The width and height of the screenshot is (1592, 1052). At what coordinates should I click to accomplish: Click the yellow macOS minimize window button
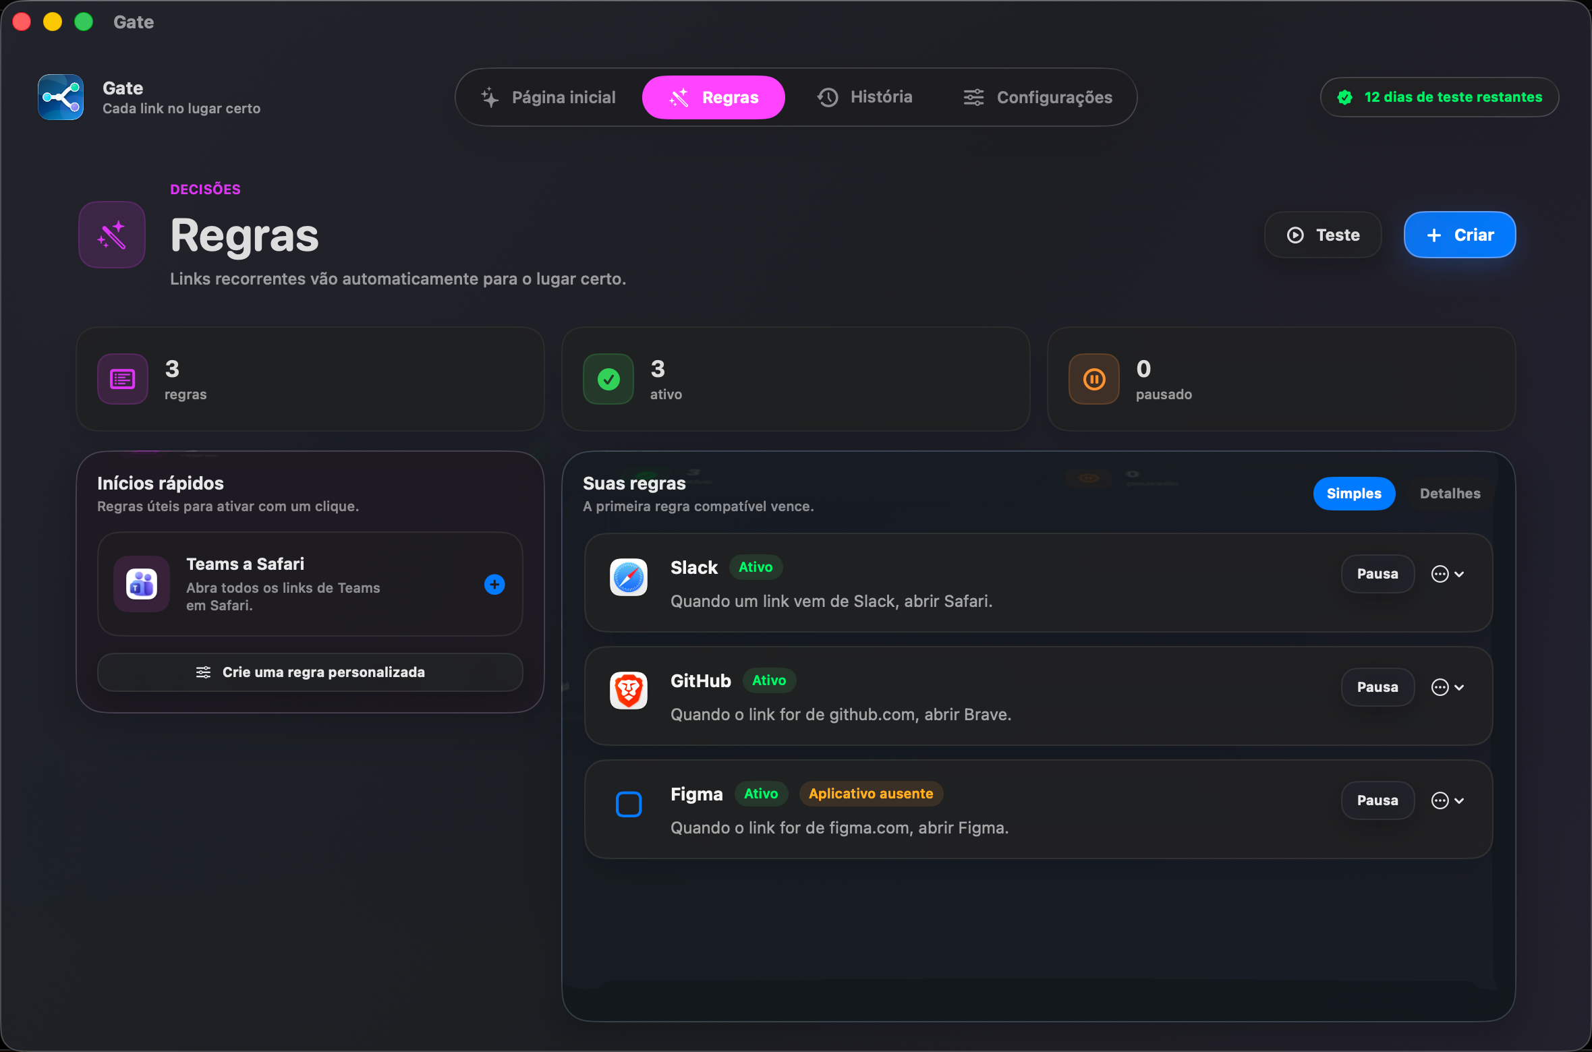(53, 22)
